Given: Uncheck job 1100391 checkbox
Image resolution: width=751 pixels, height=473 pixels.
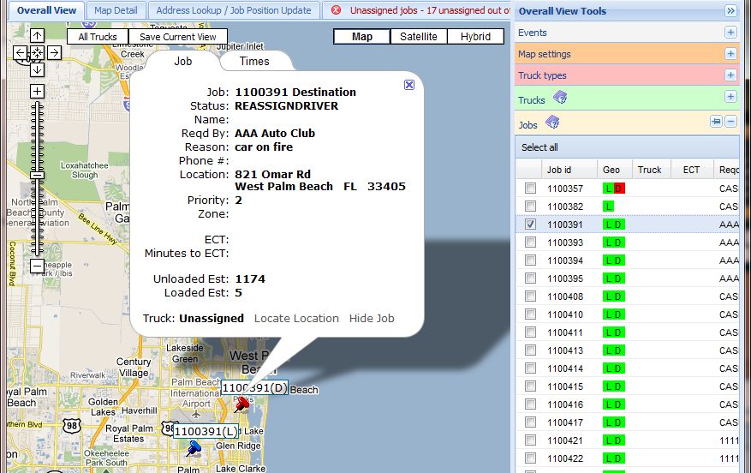Looking at the screenshot, I should (x=531, y=225).
